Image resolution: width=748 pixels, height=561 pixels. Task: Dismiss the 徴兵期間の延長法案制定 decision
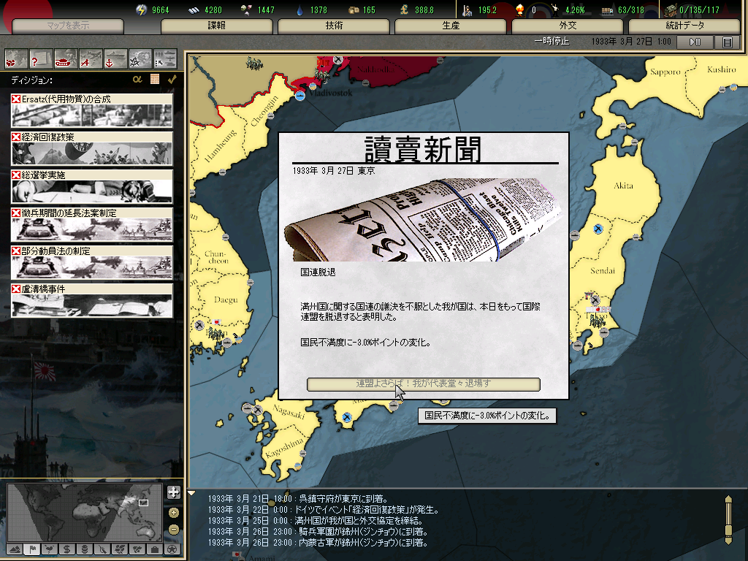[x=16, y=213]
